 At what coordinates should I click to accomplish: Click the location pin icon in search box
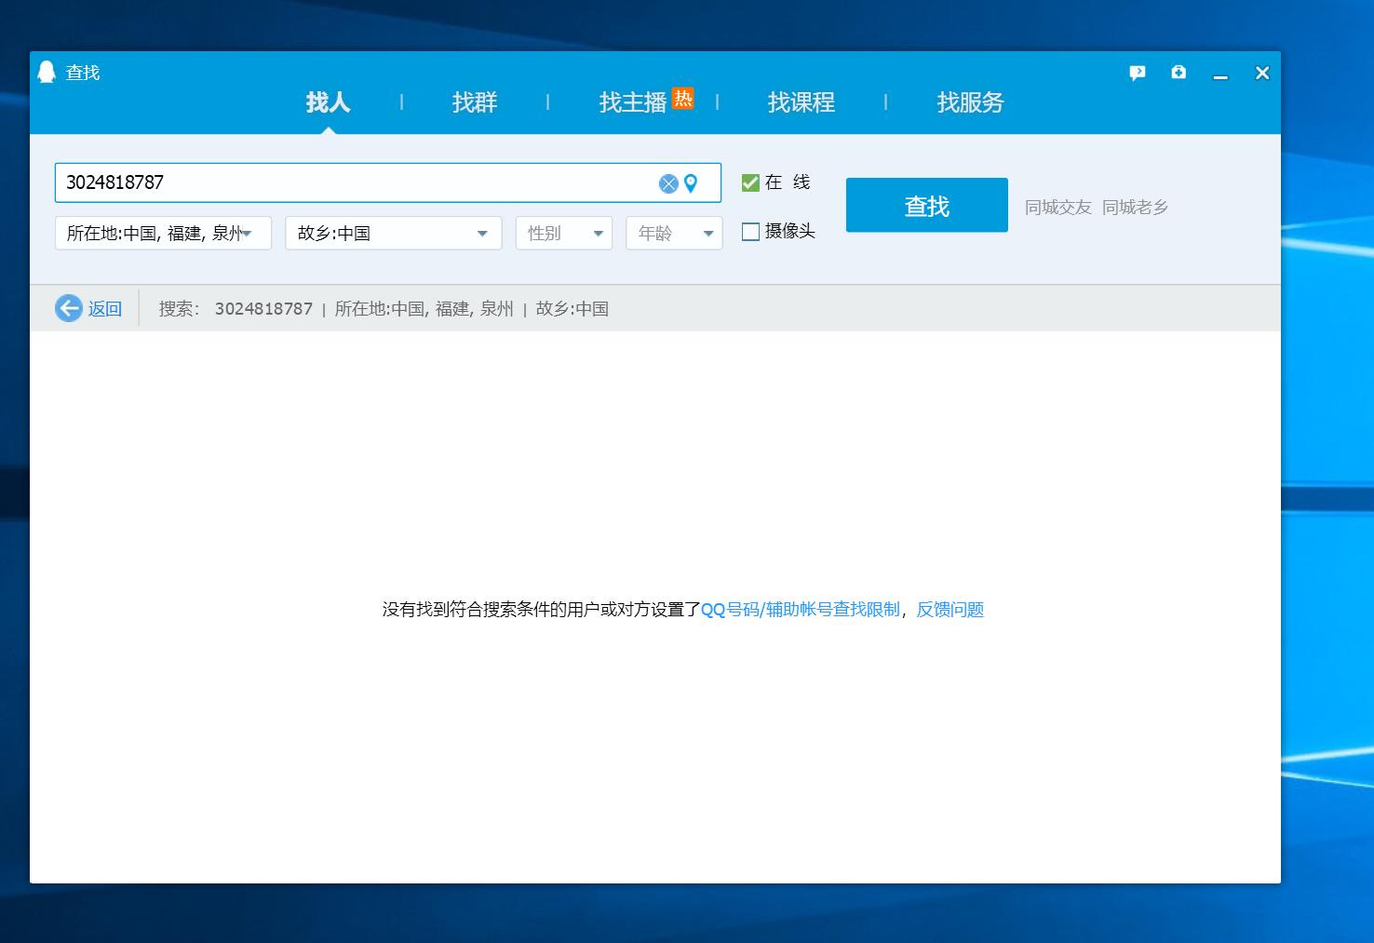coord(691,183)
